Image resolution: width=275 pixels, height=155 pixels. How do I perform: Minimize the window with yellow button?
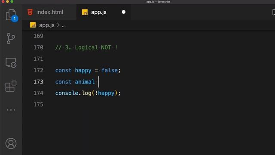coord(7,1)
